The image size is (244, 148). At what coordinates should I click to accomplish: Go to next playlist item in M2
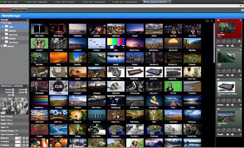[x=232, y=75]
